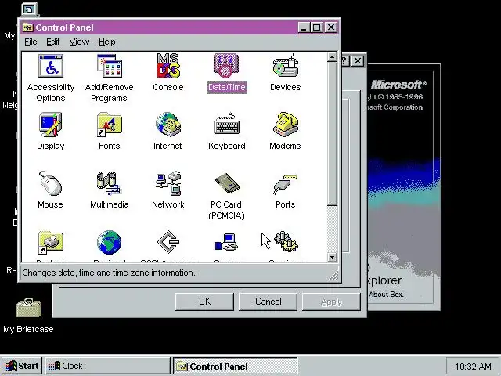Select the Display settings icon

50,125
